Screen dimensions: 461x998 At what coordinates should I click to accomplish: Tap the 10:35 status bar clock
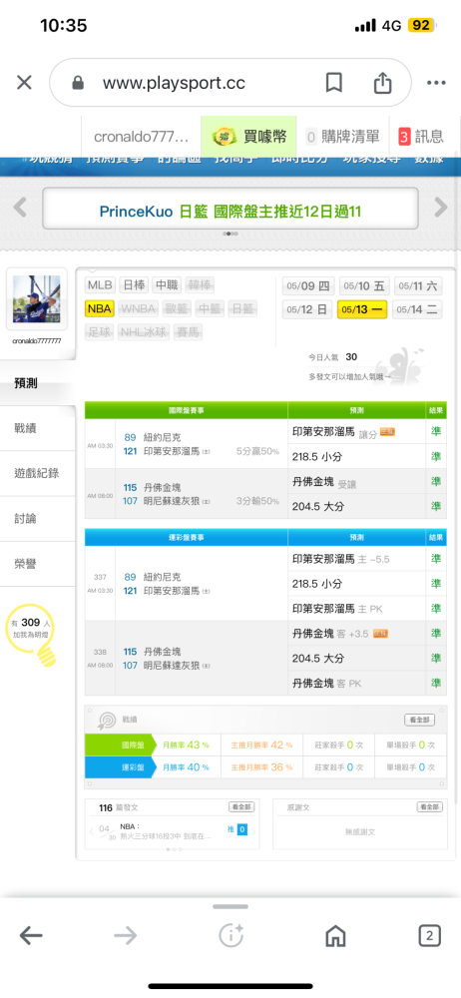coord(63,26)
